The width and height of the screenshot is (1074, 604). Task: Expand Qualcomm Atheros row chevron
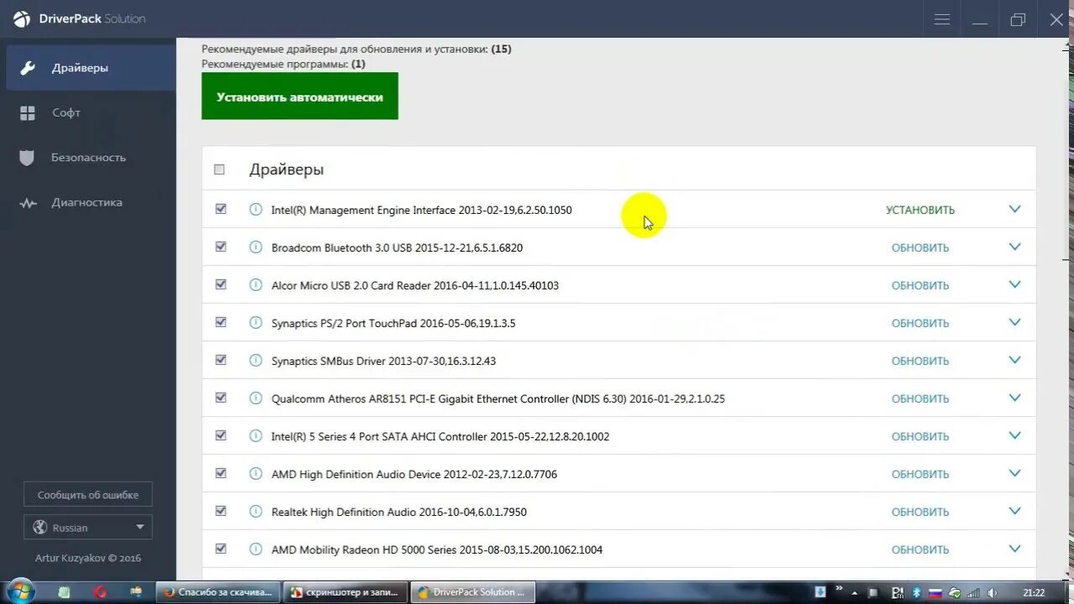[1014, 398]
